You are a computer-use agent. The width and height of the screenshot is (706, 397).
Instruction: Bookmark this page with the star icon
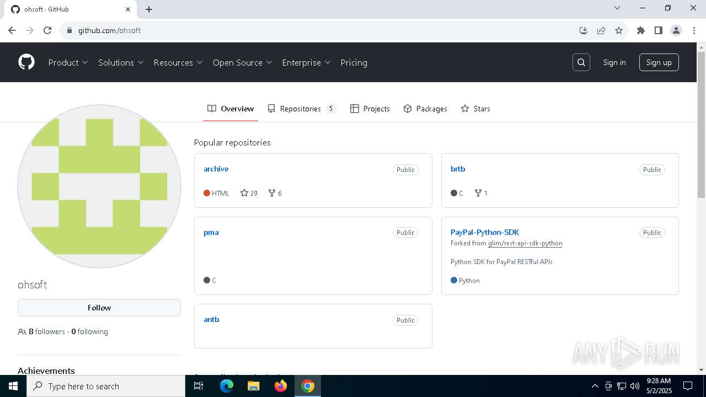point(619,30)
